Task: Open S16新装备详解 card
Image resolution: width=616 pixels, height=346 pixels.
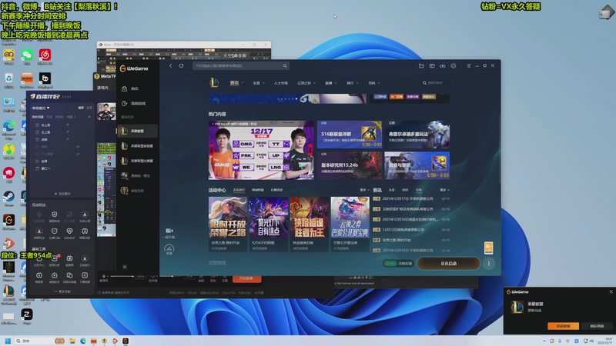Action: pos(350,135)
